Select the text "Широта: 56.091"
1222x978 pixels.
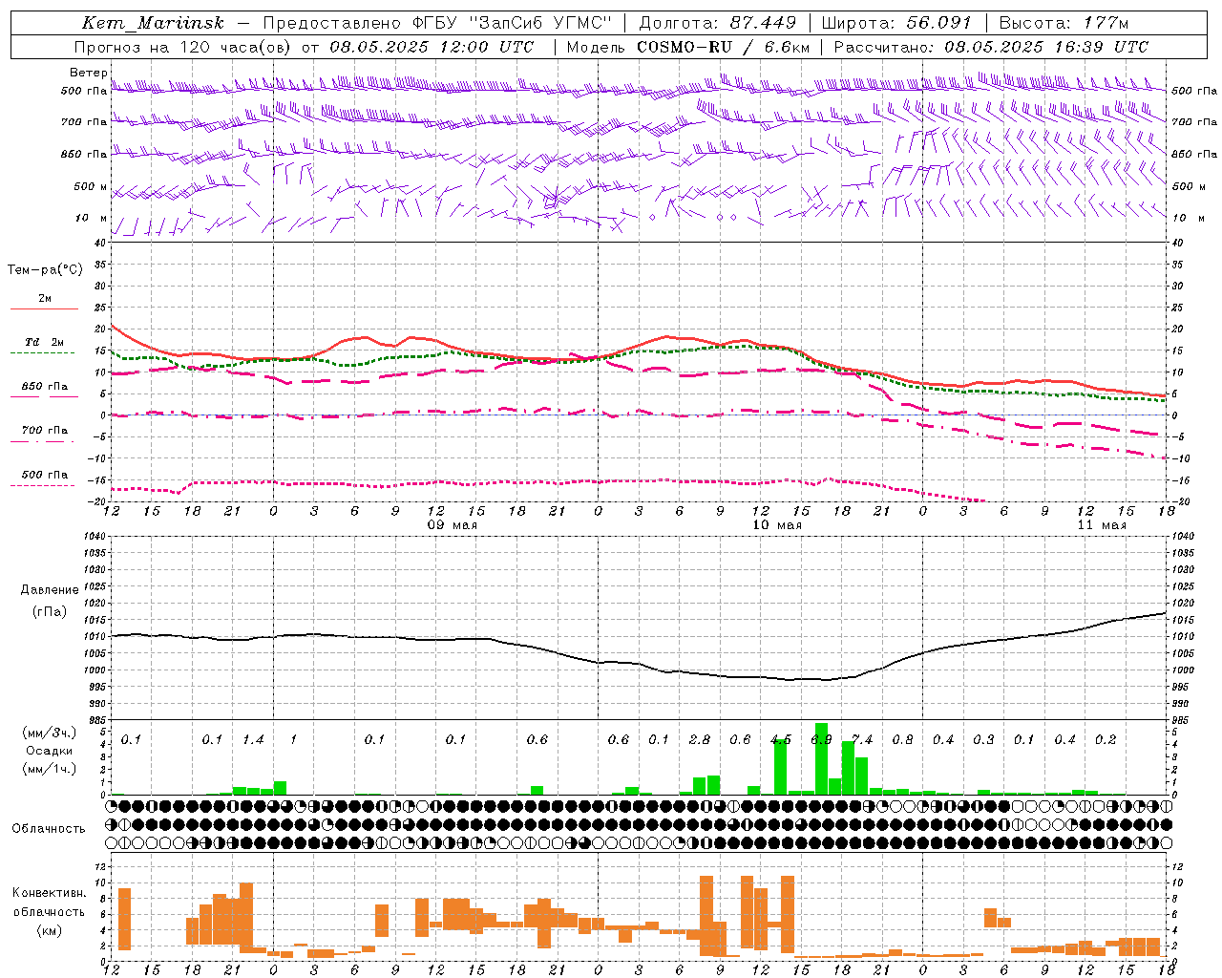click(896, 23)
